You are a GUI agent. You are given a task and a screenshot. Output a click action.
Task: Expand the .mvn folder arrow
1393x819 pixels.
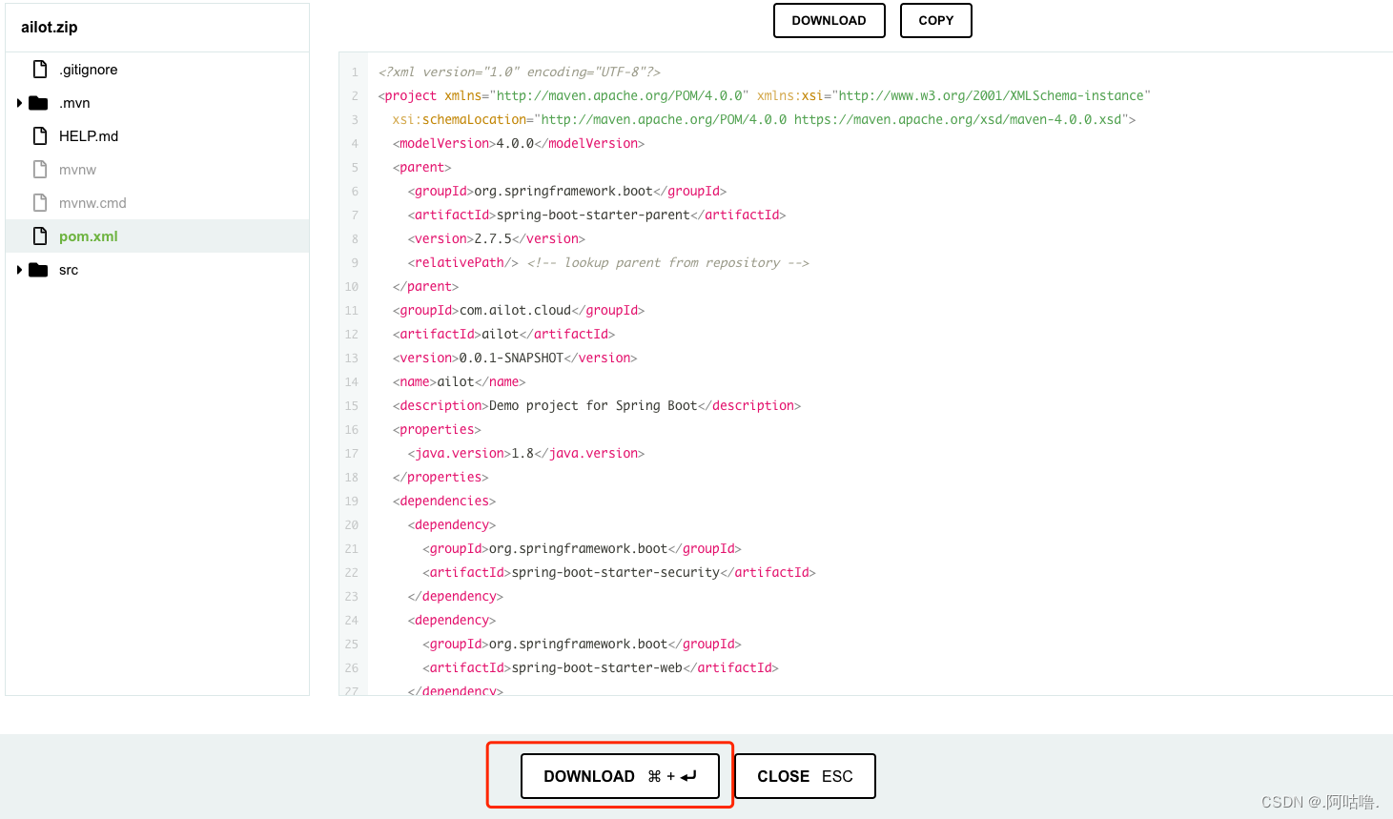click(19, 103)
